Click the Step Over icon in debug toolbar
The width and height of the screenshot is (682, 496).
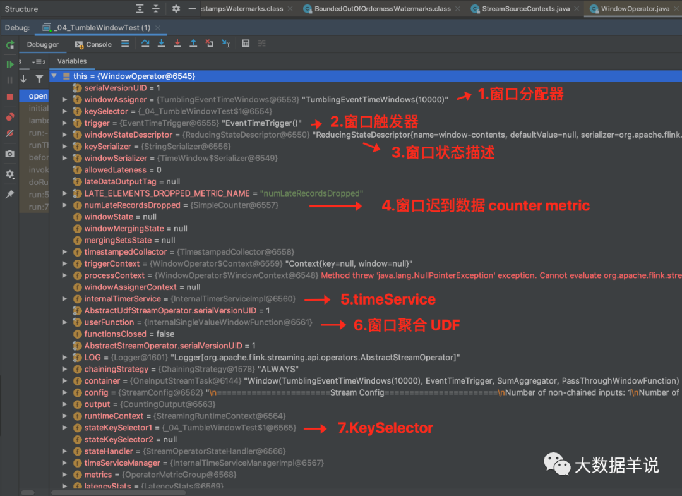coord(147,44)
